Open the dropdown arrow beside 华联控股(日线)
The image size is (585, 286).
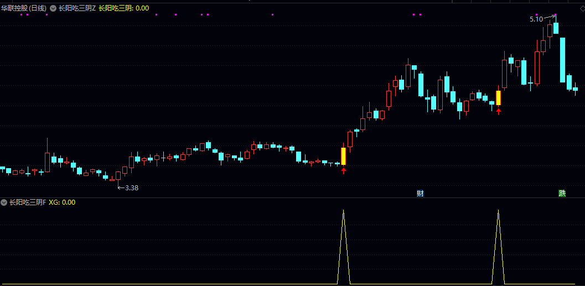click(x=53, y=8)
